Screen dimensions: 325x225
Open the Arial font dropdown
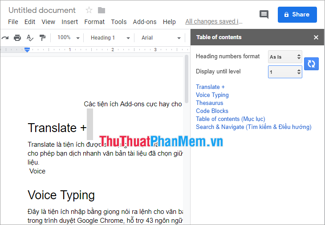[x=161, y=38]
